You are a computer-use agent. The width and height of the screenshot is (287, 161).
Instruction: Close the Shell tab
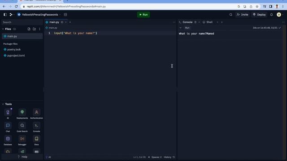(217, 22)
